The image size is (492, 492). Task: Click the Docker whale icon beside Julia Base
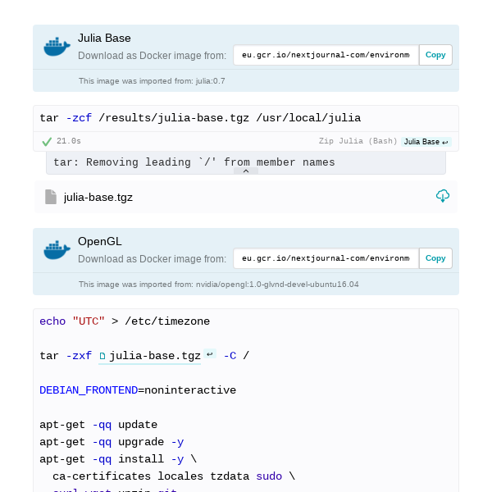[57, 47]
